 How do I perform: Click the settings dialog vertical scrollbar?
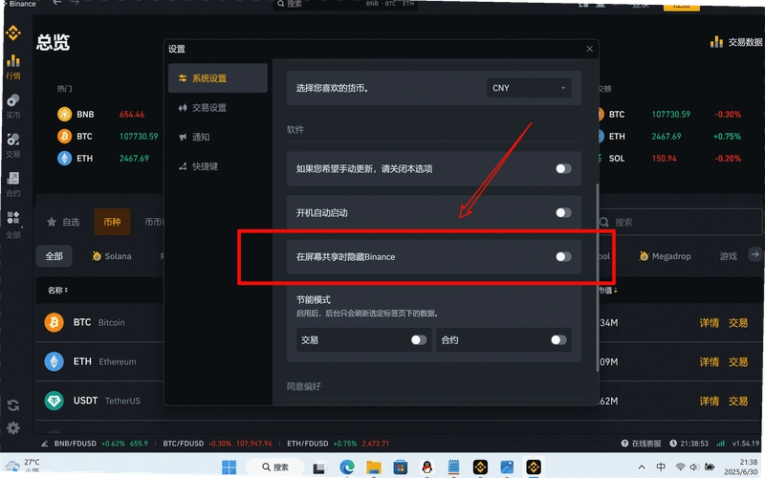coord(597,278)
